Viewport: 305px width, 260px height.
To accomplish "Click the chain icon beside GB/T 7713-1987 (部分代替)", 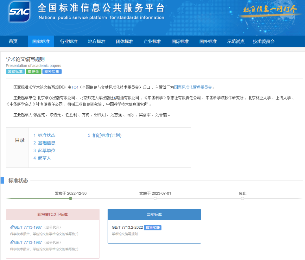I will pos(12,242).
